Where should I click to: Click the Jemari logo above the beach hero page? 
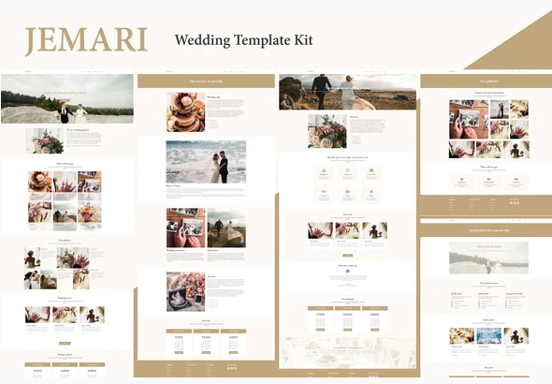27,71
